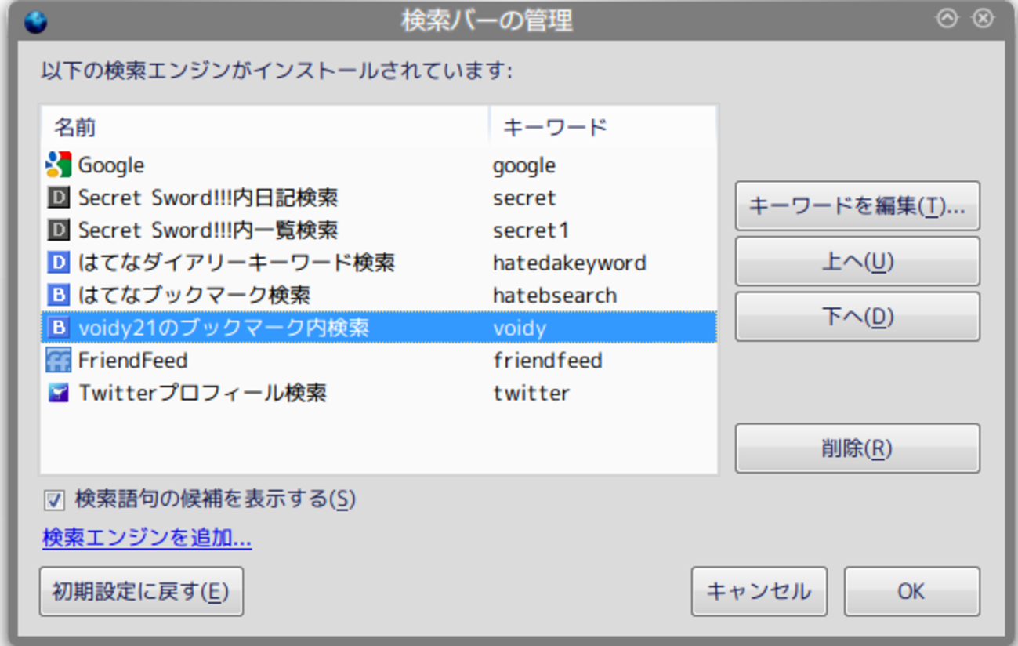This screenshot has height=646, width=1018.
Task: Click the FriendFeed engine icon
Action: (x=59, y=360)
